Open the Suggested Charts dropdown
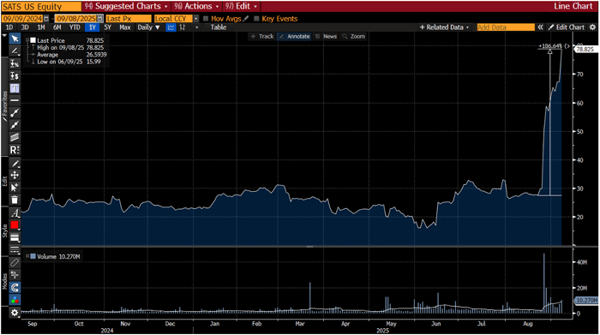The height and width of the screenshot is (335, 600). coord(127,6)
